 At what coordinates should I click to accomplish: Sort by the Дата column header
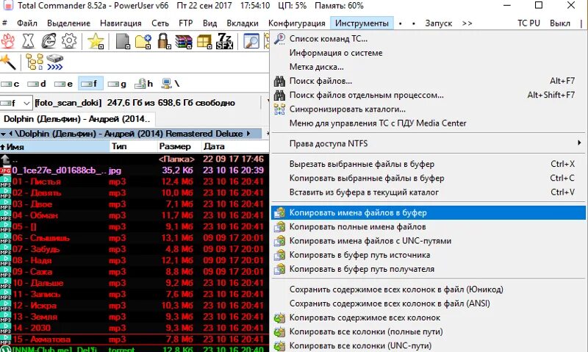click(235, 146)
